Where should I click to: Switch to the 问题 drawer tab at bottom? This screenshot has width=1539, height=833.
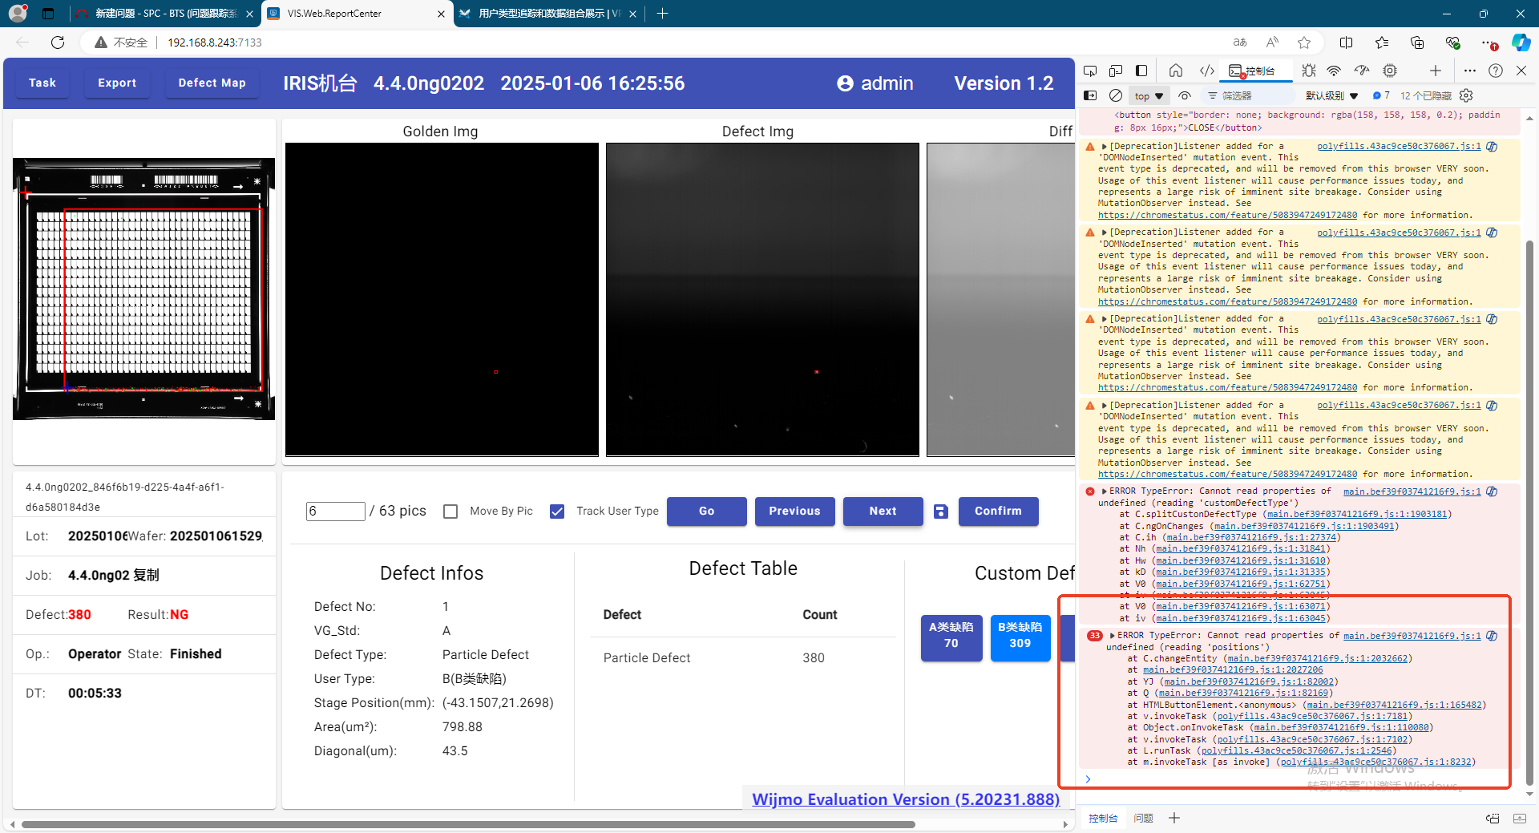click(1143, 818)
